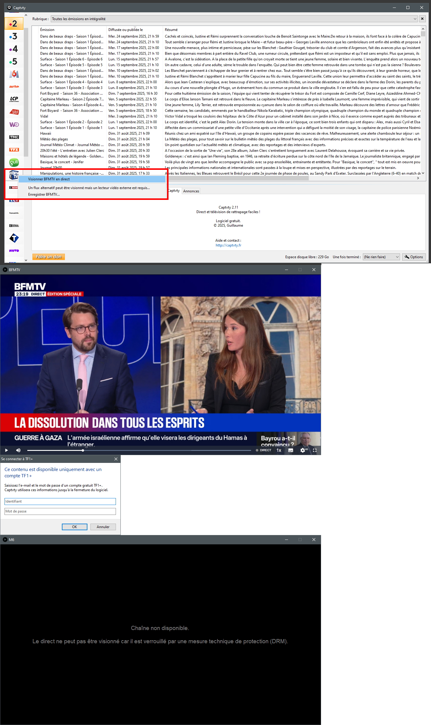Click the Identifiant input field

coord(60,501)
